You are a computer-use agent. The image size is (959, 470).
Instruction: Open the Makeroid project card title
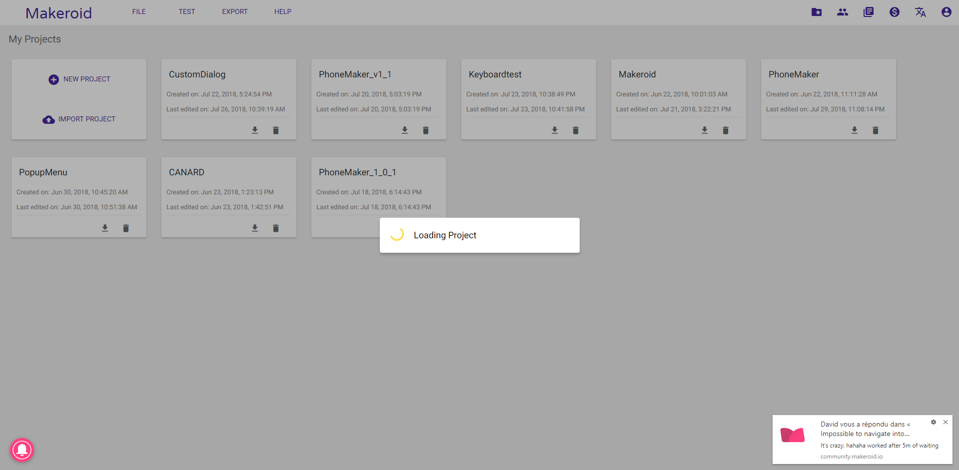click(637, 74)
